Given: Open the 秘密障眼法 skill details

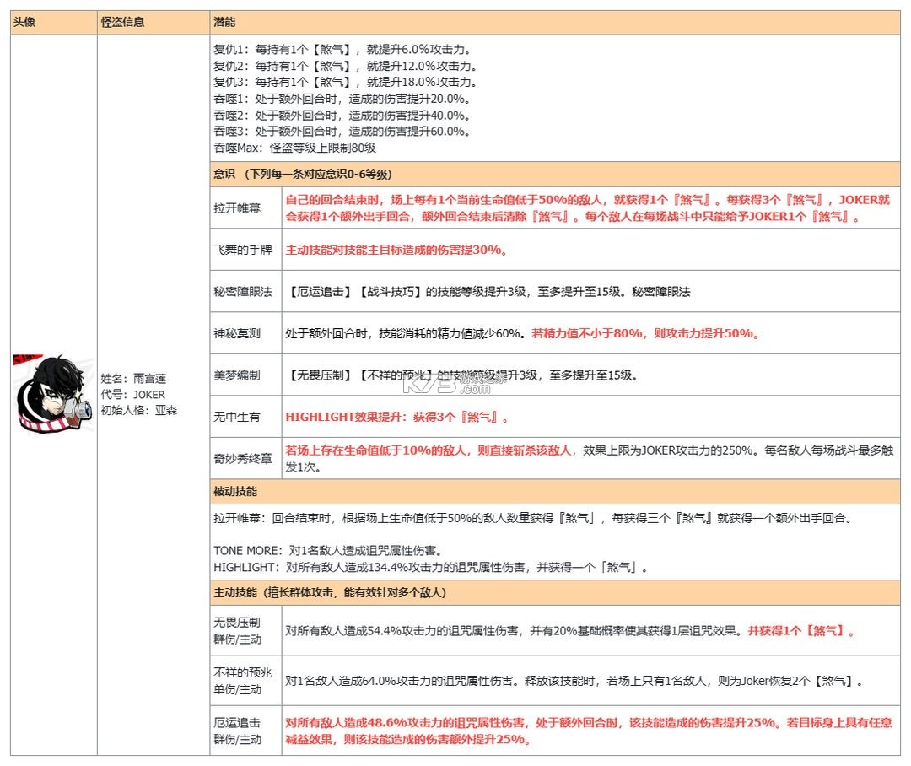Looking at the screenshot, I should pyautogui.click(x=243, y=292).
